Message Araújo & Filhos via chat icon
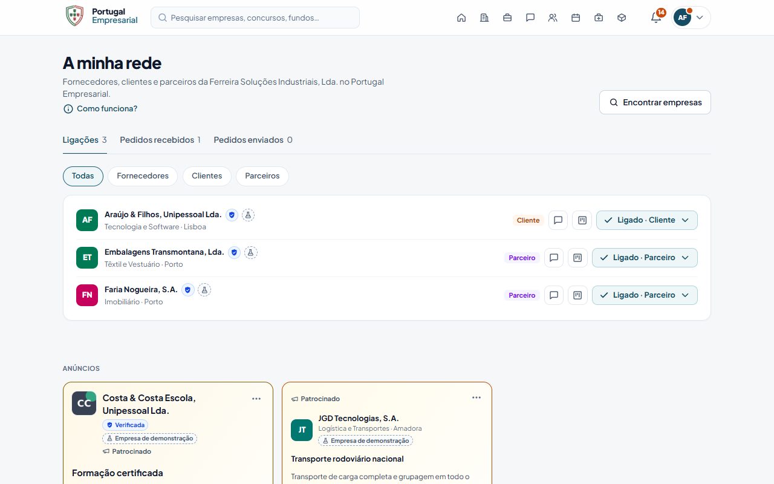774x484 pixels. pos(558,220)
